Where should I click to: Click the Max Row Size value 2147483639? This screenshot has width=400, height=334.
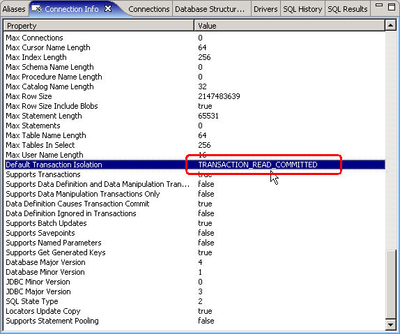[219, 96]
